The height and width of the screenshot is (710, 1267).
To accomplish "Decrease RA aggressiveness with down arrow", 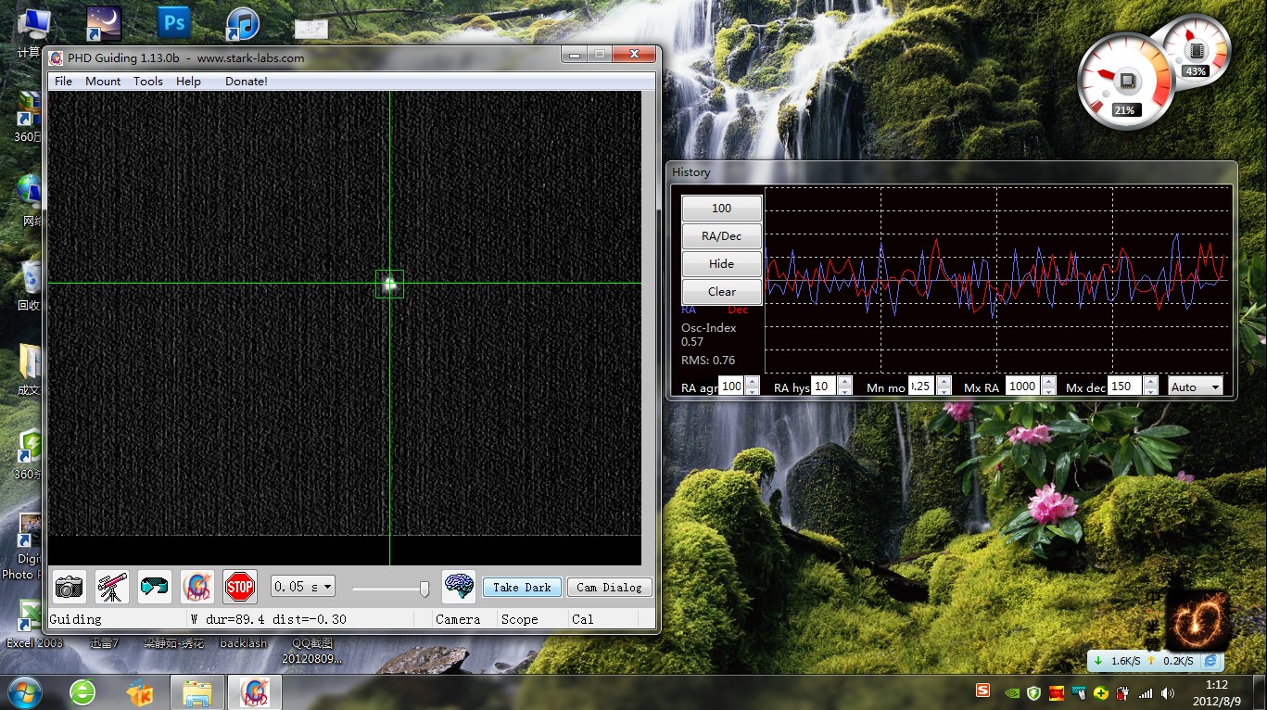I will tap(752, 391).
